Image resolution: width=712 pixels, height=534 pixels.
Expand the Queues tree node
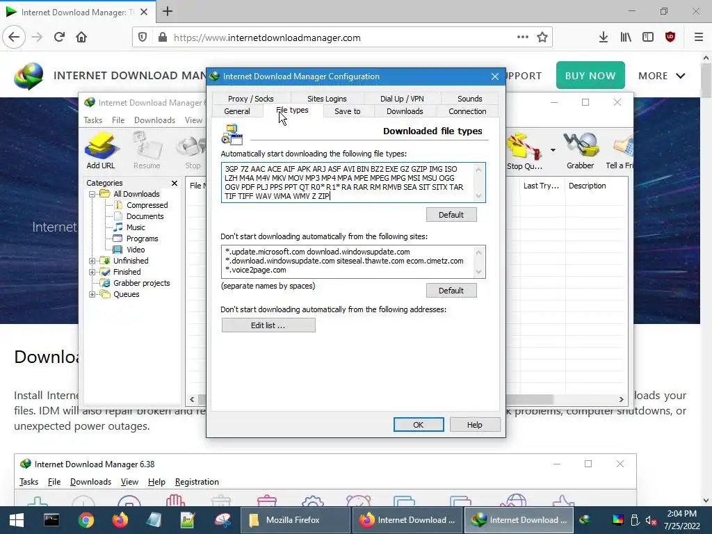click(x=92, y=294)
